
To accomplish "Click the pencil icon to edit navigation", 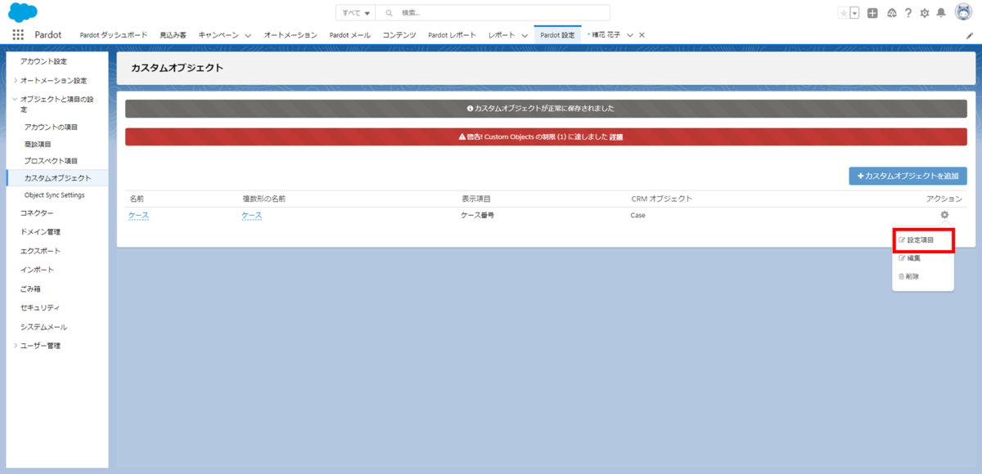I will point(970,35).
